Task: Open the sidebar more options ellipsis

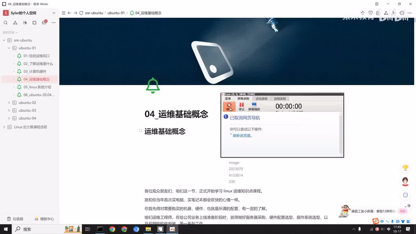Action: coord(54,23)
